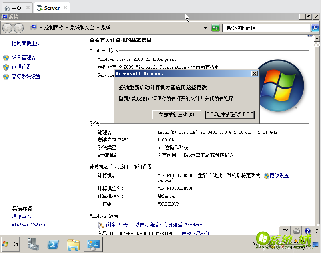Click the 立即重新启动 button to restart now
Image resolution: width=321 pixels, height=254 pixels.
176,115
